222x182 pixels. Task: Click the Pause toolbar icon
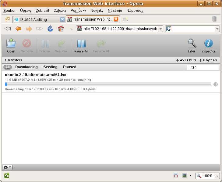[45, 45]
